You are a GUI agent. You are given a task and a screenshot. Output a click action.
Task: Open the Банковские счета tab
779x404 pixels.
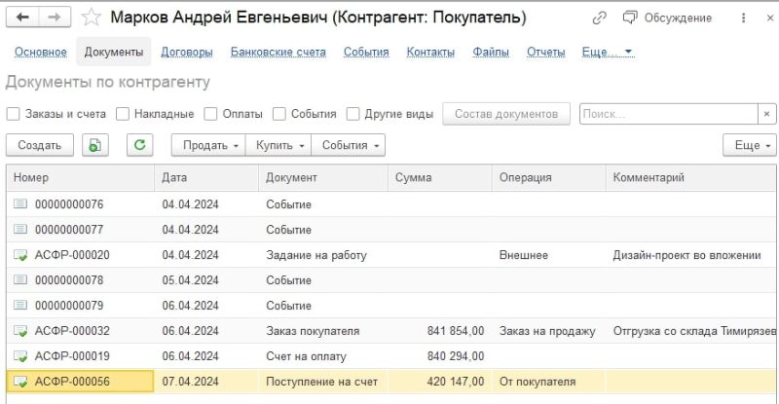click(x=278, y=52)
